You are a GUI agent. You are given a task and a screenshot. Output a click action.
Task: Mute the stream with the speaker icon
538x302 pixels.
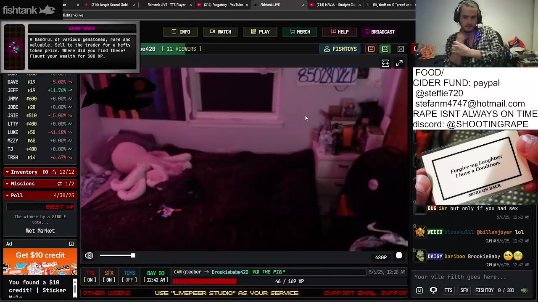89,255
